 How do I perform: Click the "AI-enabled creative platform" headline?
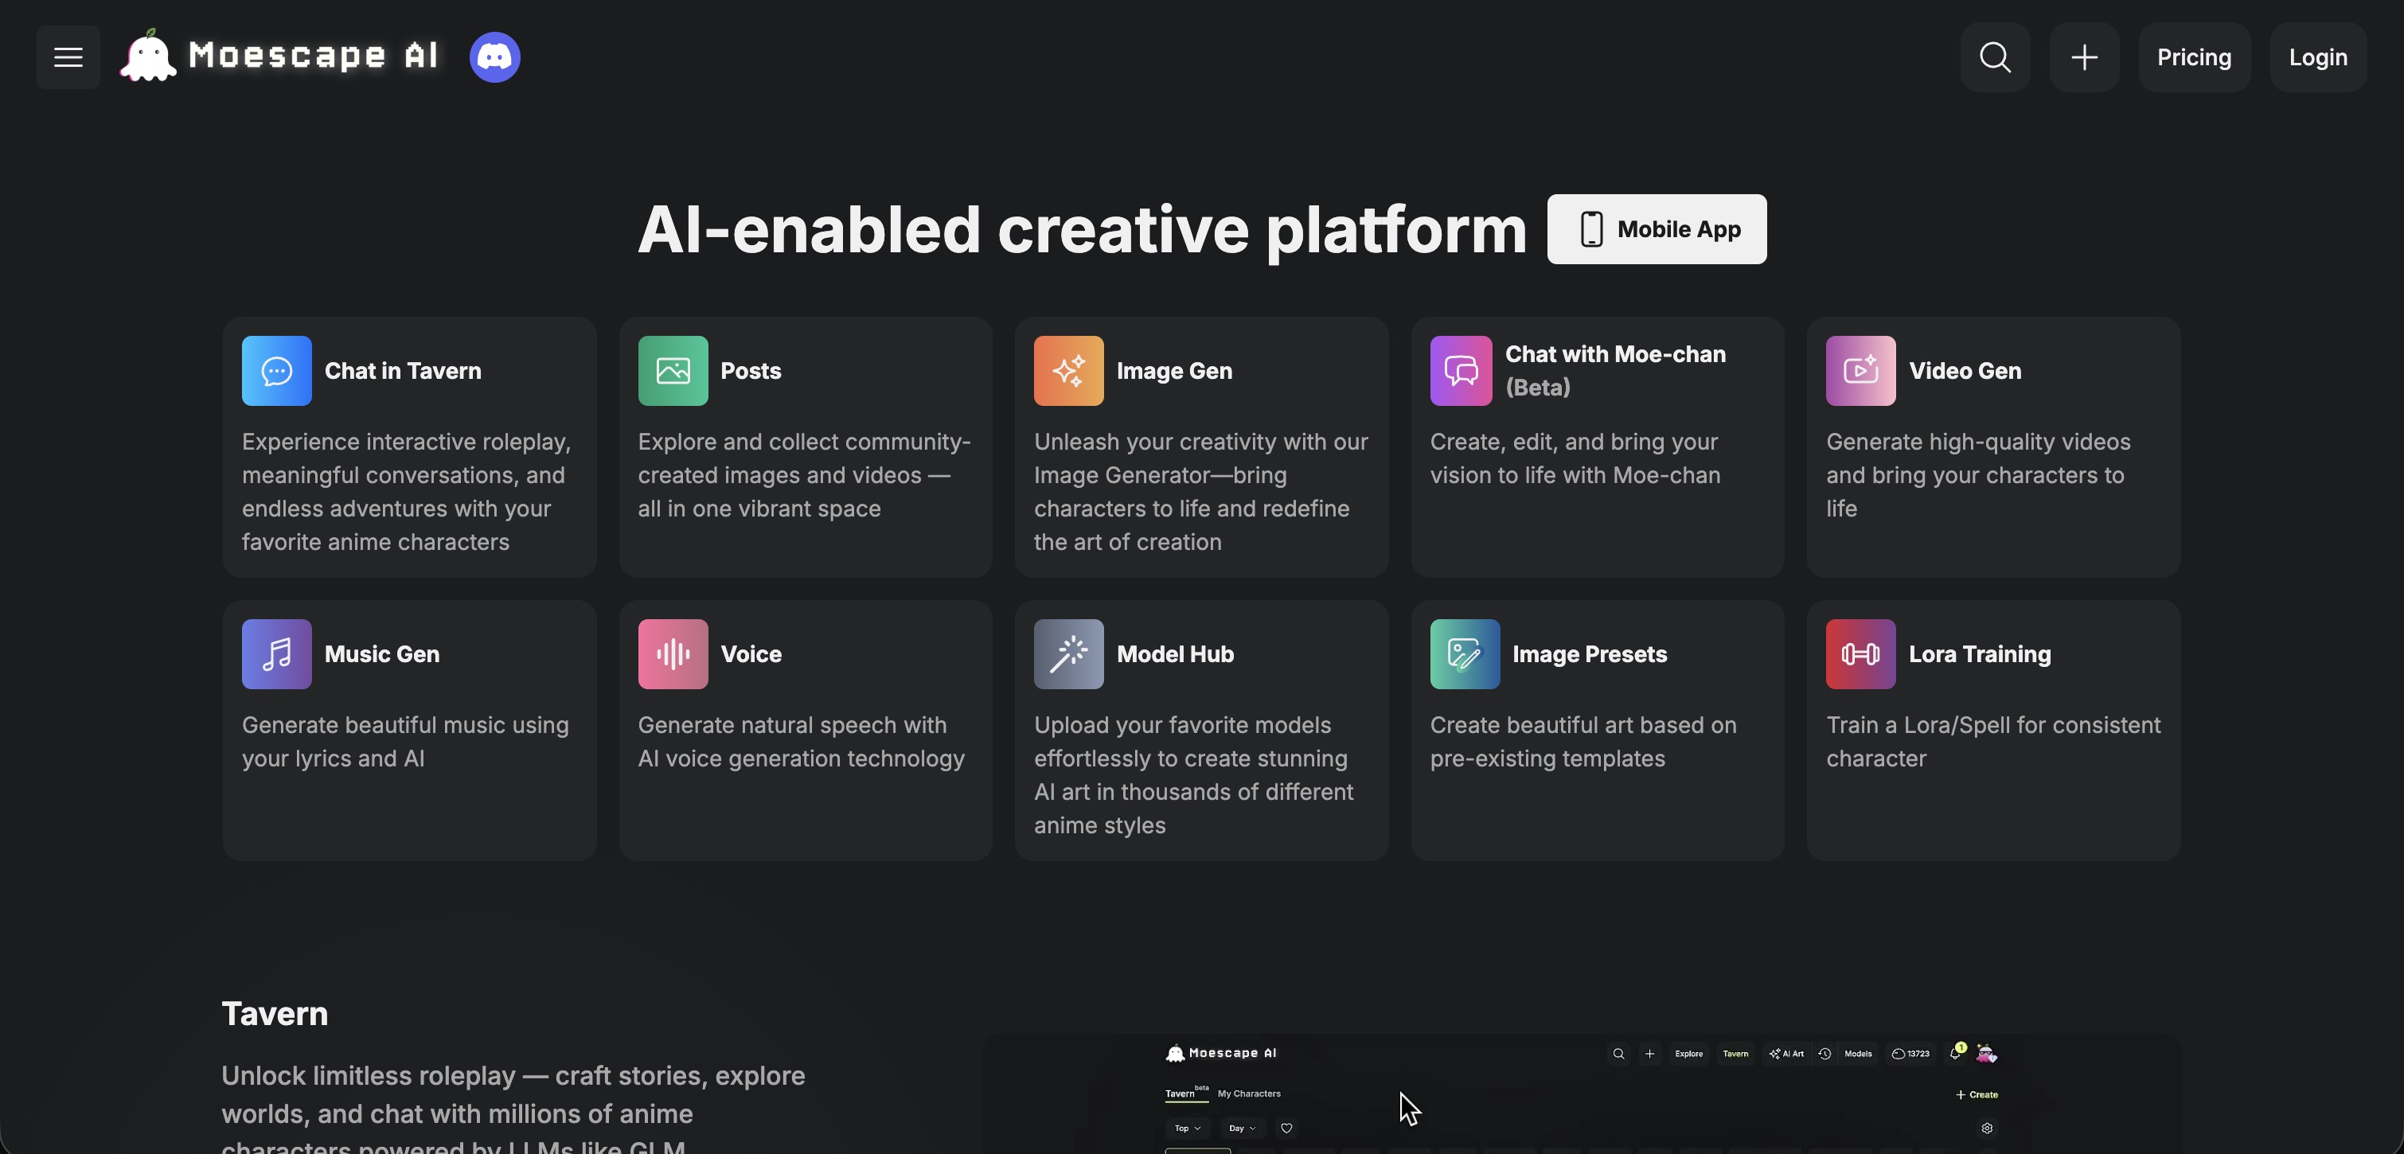click(1082, 229)
